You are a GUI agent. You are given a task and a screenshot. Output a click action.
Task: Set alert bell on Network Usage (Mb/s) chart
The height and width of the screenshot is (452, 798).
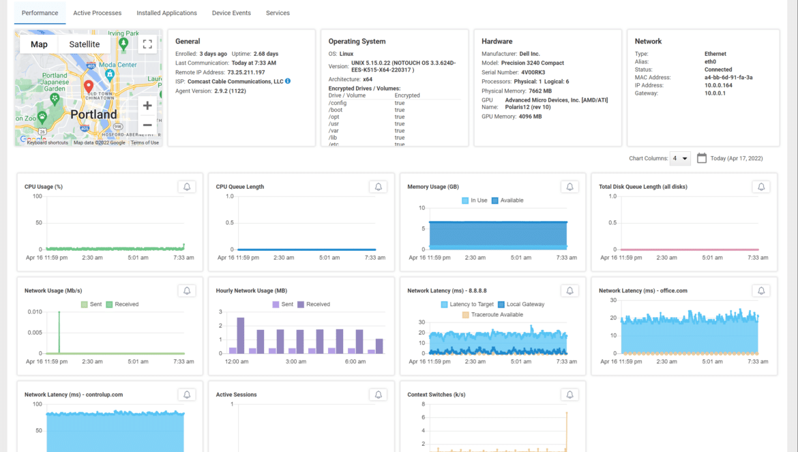(187, 291)
